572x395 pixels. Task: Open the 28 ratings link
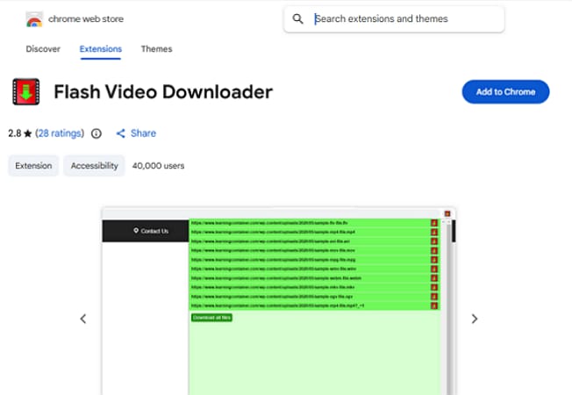tap(60, 133)
